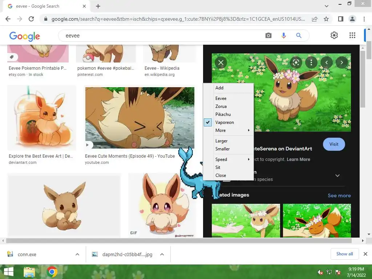Image resolution: width=372 pixels, height=279 pixels.
Task: Open the Google apps grid
Action: tap(352, 35)
